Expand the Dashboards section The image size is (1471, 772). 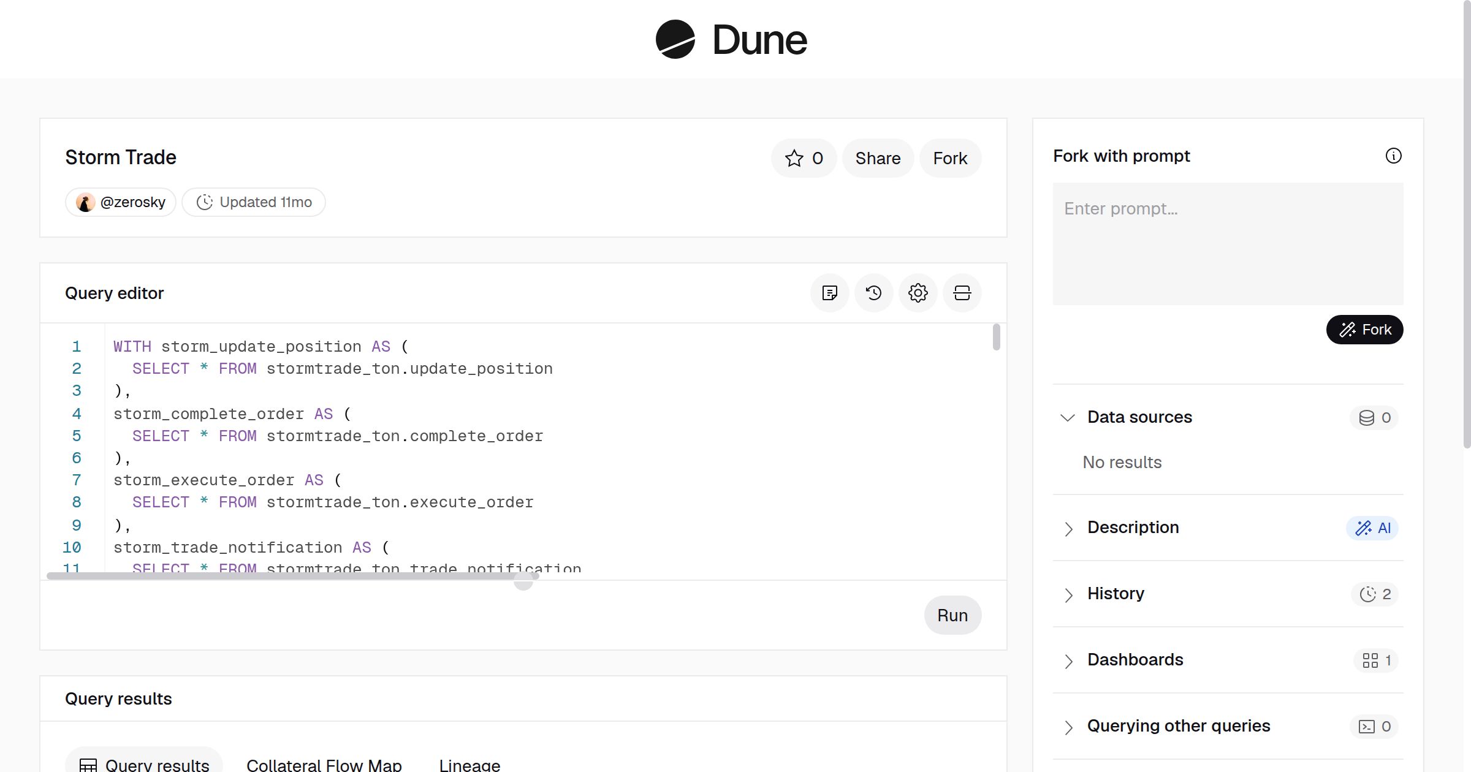[1068, 660]
